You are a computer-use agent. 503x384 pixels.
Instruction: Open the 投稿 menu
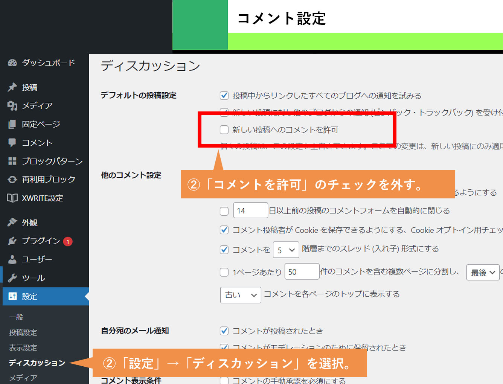coord(29,87)
